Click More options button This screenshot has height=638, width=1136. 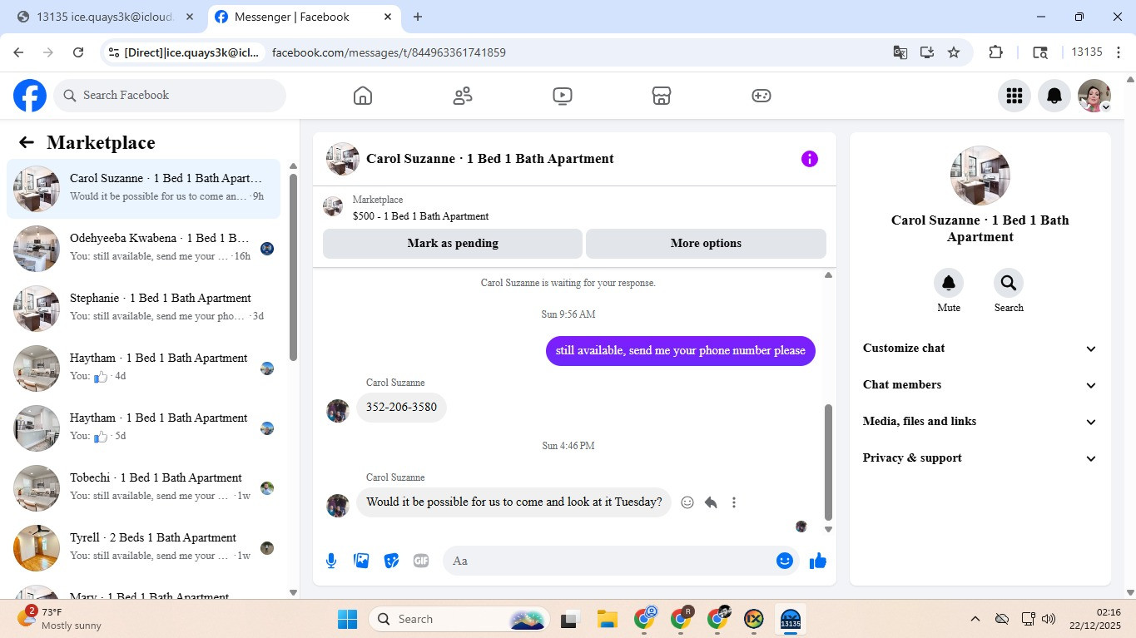(706, 244)
